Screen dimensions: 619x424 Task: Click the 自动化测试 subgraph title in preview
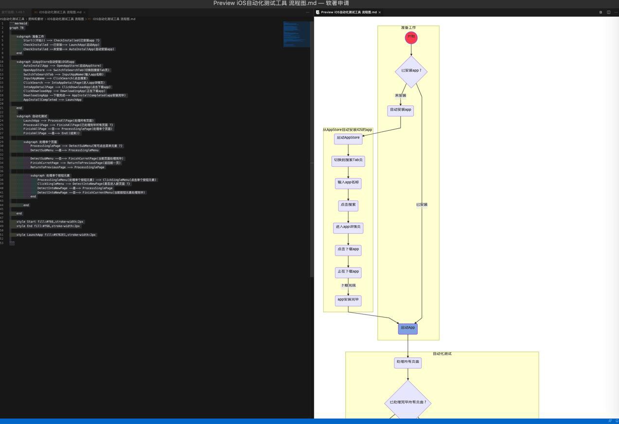(442, 354)
